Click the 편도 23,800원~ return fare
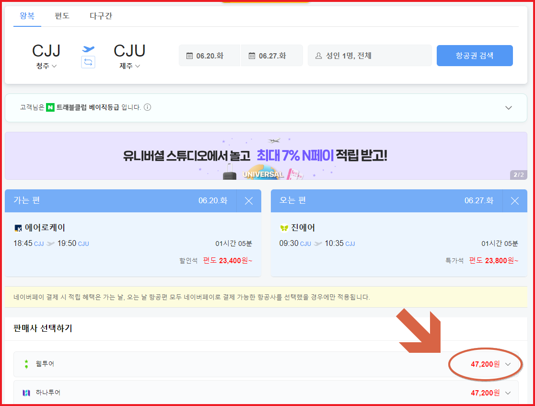Viewport: 535px width, 406px height. pos(493,261)
